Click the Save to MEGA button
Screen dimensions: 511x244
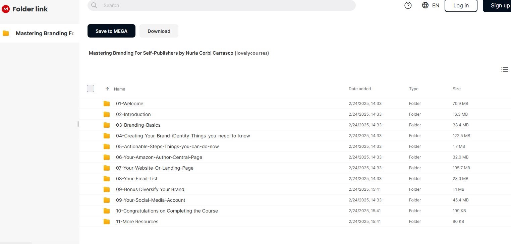click(111, 31)
